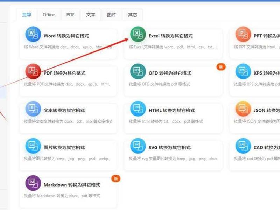Screen dimensions: 280x210
Task: Open the orange PPT conversion icon
Action: pos(243,34)
